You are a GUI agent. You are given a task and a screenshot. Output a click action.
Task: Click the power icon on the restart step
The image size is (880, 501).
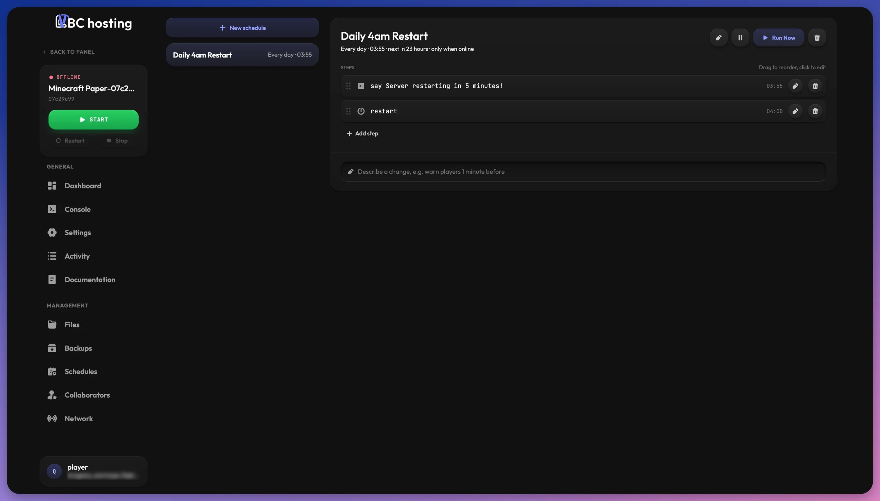[x=361, y=111]
